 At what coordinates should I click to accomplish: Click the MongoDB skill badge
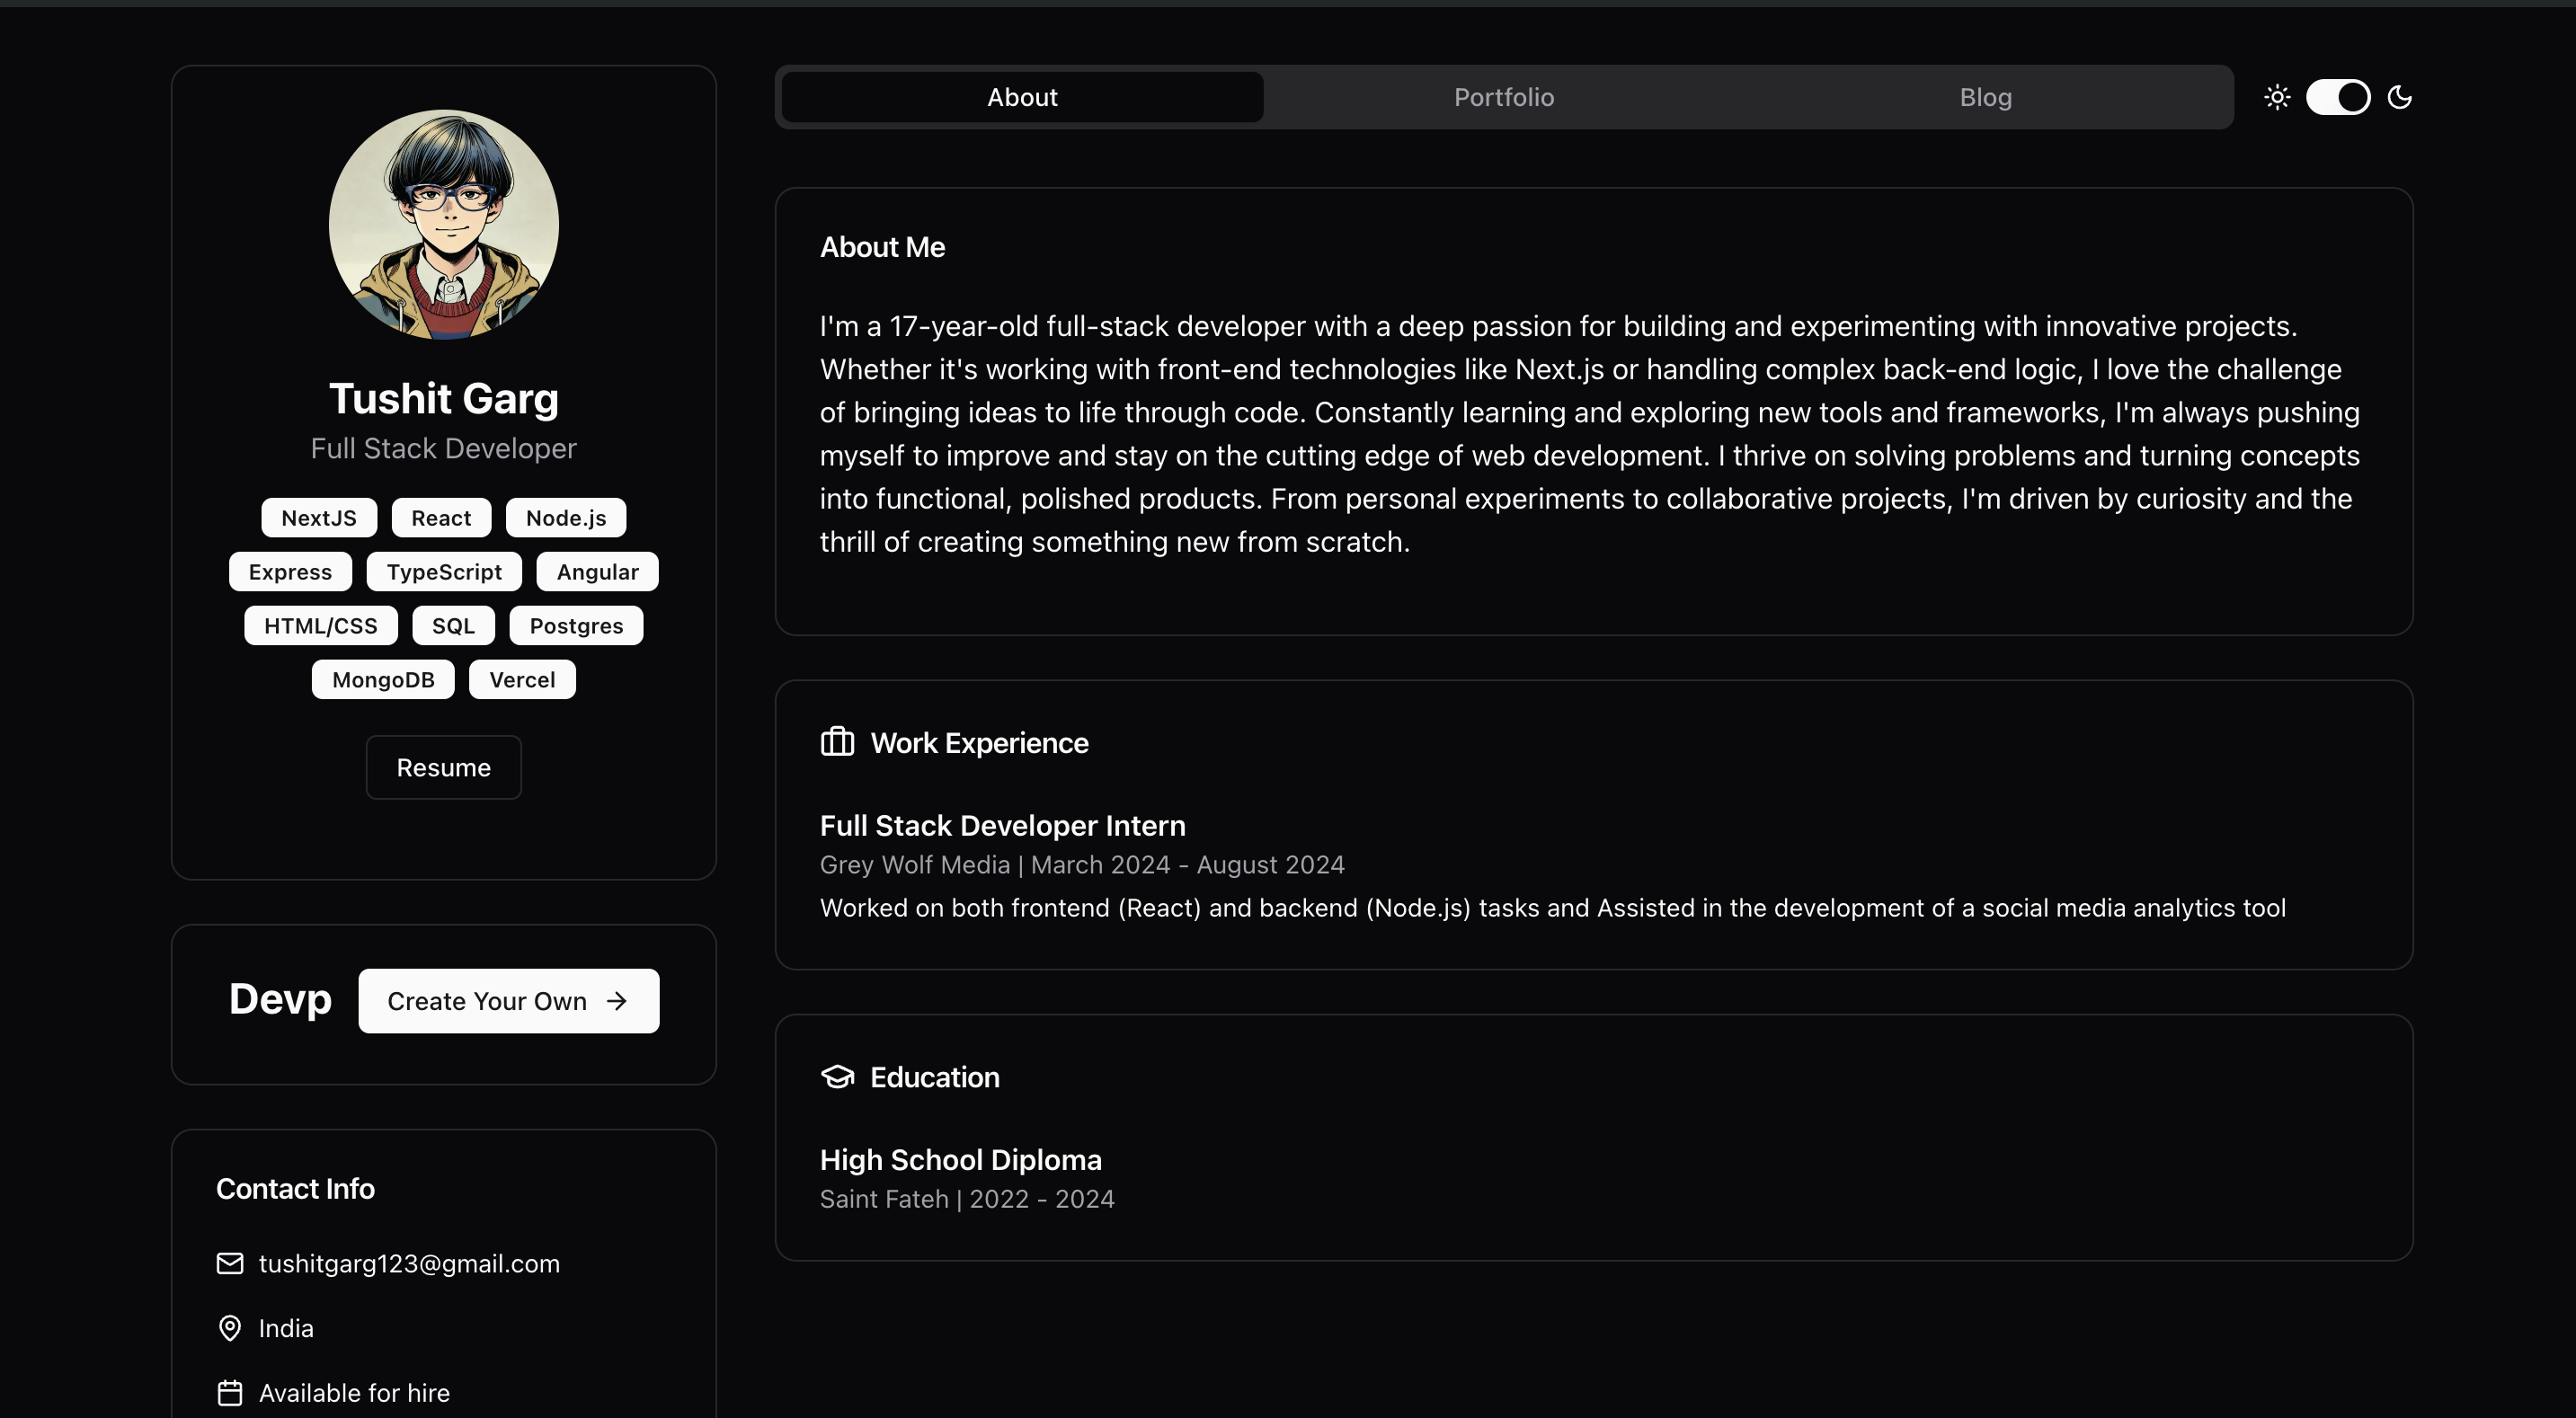(x=383, y=680)
